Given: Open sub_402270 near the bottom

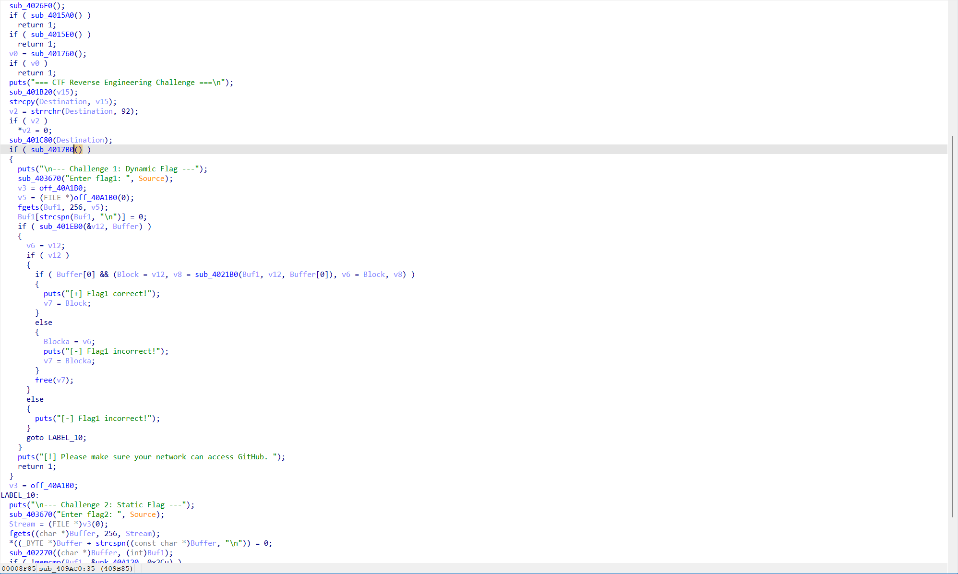Looking at the screenshot, I should tap(31, 553).
